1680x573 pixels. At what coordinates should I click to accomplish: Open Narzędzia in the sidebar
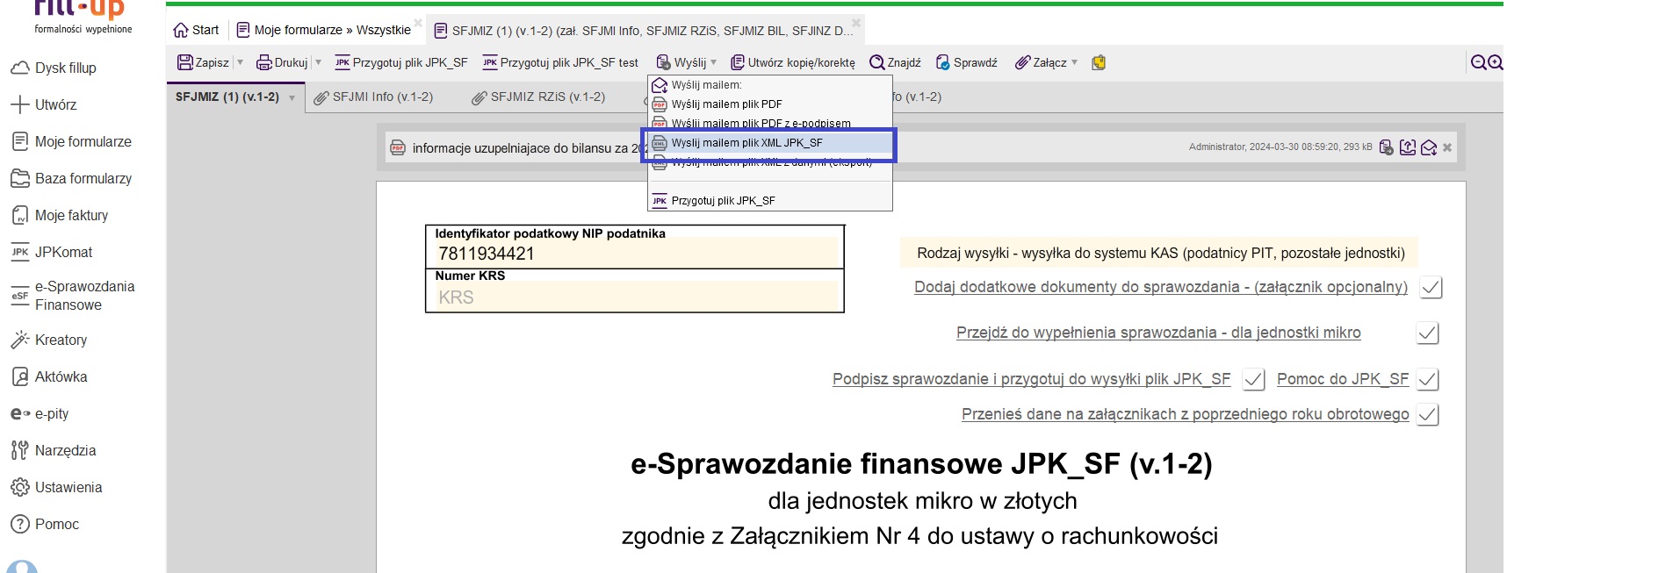pos(54,450)
